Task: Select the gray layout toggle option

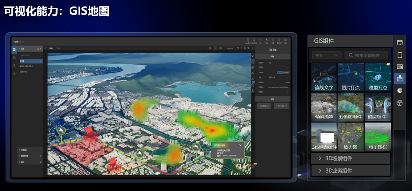Action: coord(286,73)
